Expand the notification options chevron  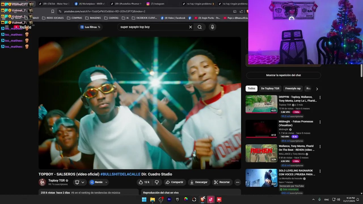[83, 182]
